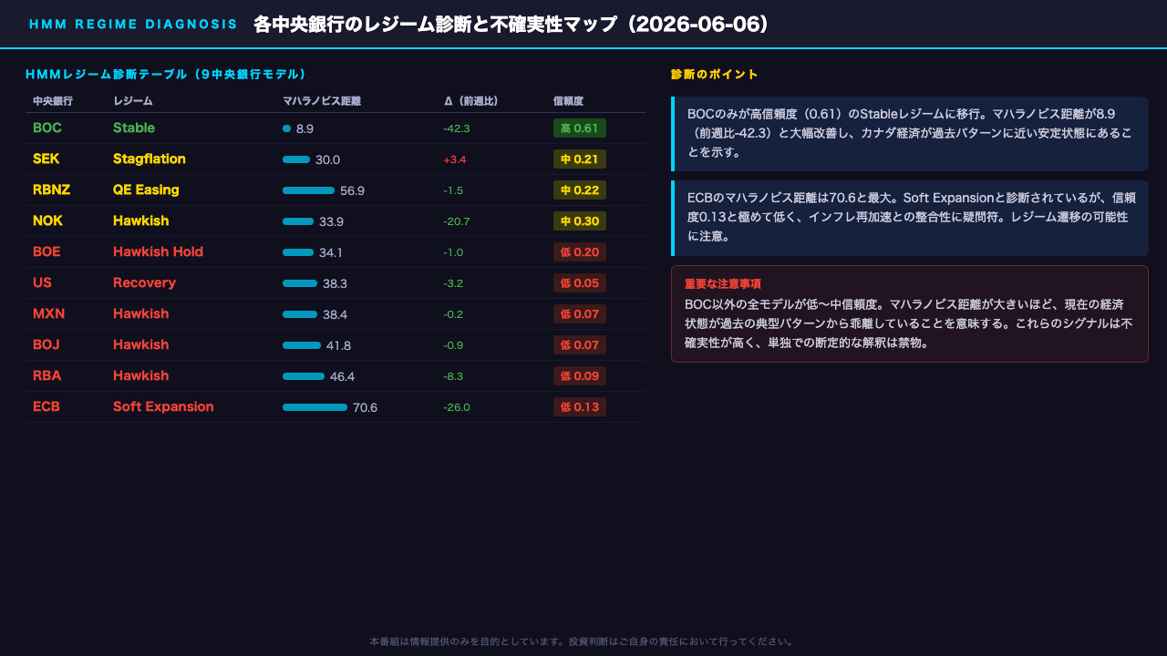Screen dimensions: 1167x656
Task: Open the BOC Stable regime note card
Action: (910, 134)
